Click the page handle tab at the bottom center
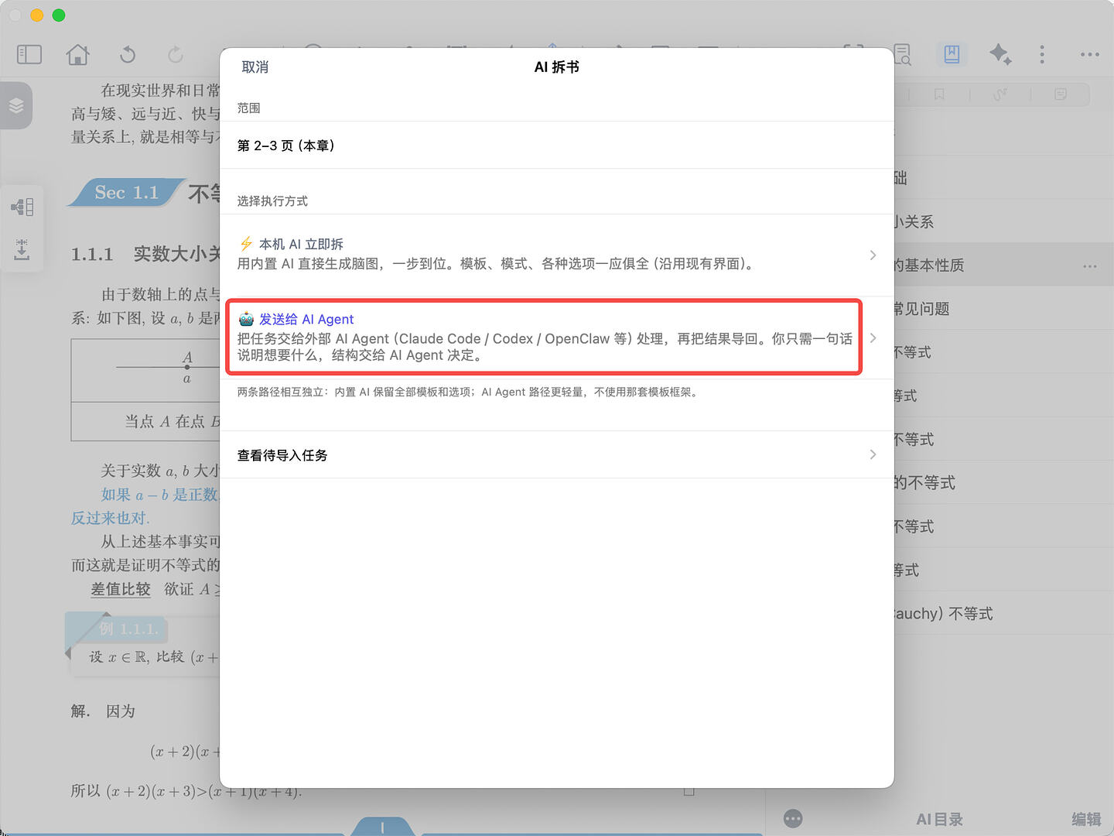 pos(383,827)
